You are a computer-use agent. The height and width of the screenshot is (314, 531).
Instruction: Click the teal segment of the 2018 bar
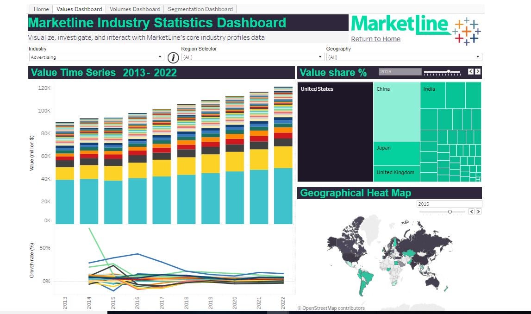pyautogui.click(x=186, y=200)
